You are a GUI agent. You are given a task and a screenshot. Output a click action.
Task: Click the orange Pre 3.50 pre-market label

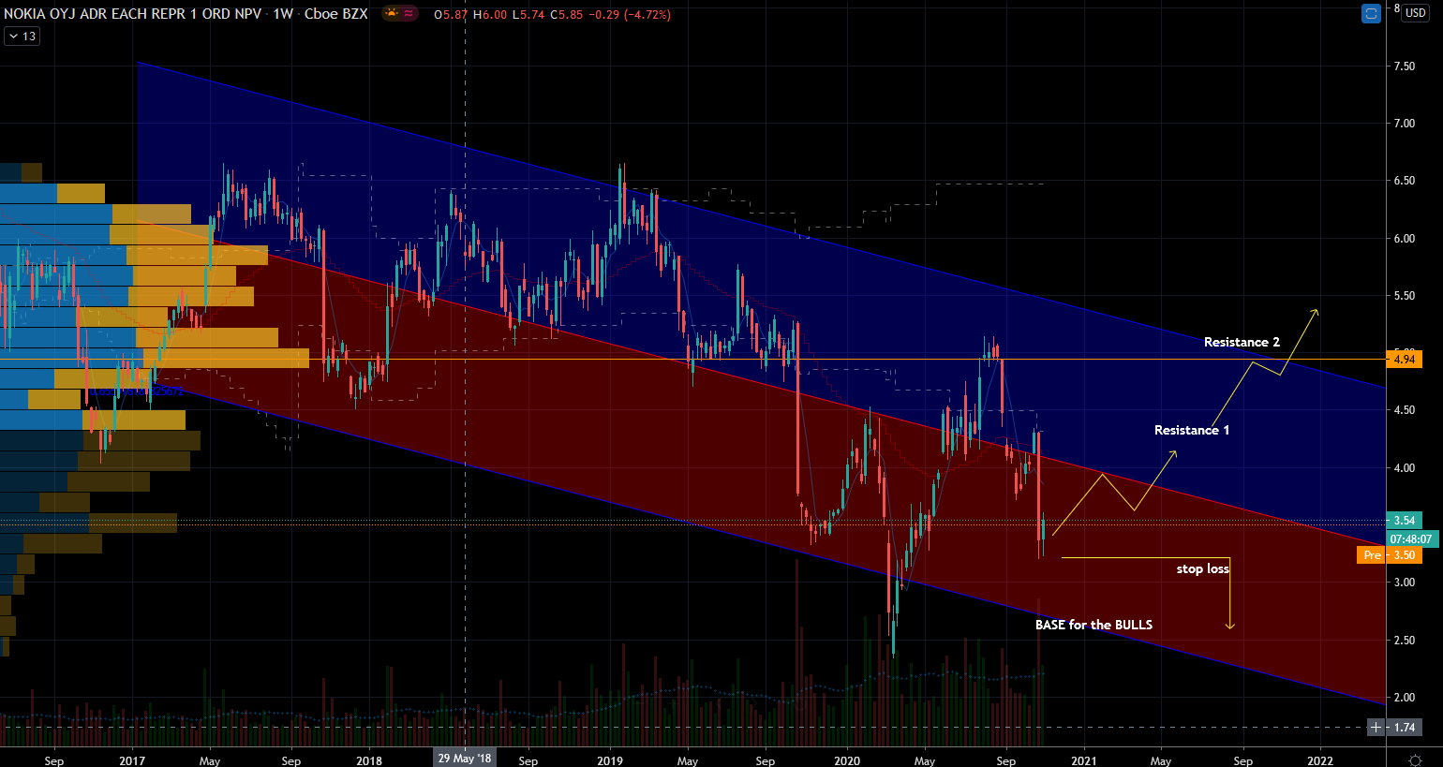point(1390,555)
